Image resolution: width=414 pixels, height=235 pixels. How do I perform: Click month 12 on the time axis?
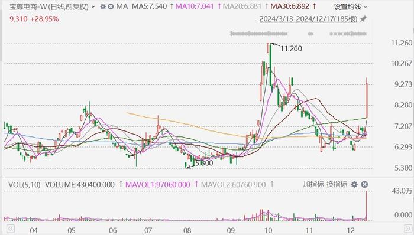click(x=351, y=230)
